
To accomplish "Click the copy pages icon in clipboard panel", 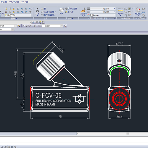I will [144, 15].
